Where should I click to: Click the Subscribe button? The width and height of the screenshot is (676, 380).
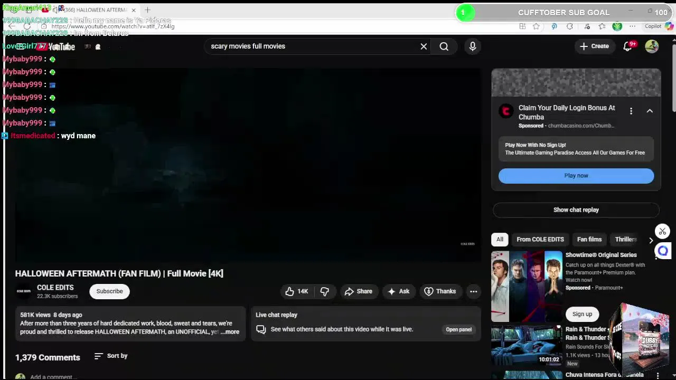pos(109,291)
